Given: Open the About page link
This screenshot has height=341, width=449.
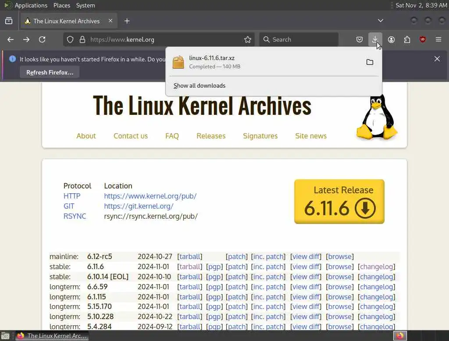Looking at the screenshot, I should tap(86, 136).
